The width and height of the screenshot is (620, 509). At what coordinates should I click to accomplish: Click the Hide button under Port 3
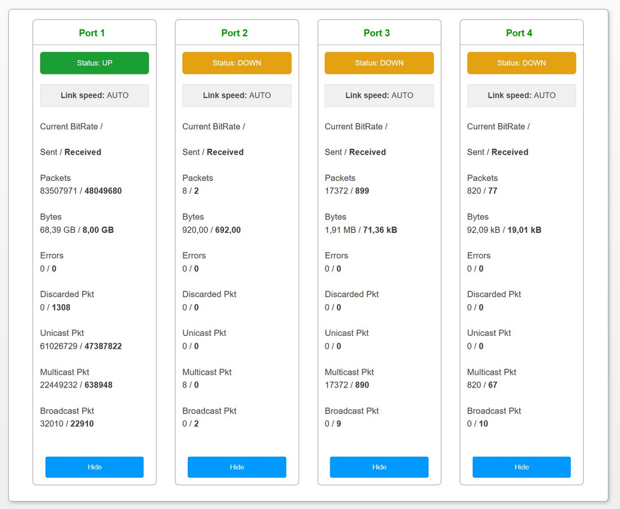tap(379, 467)
